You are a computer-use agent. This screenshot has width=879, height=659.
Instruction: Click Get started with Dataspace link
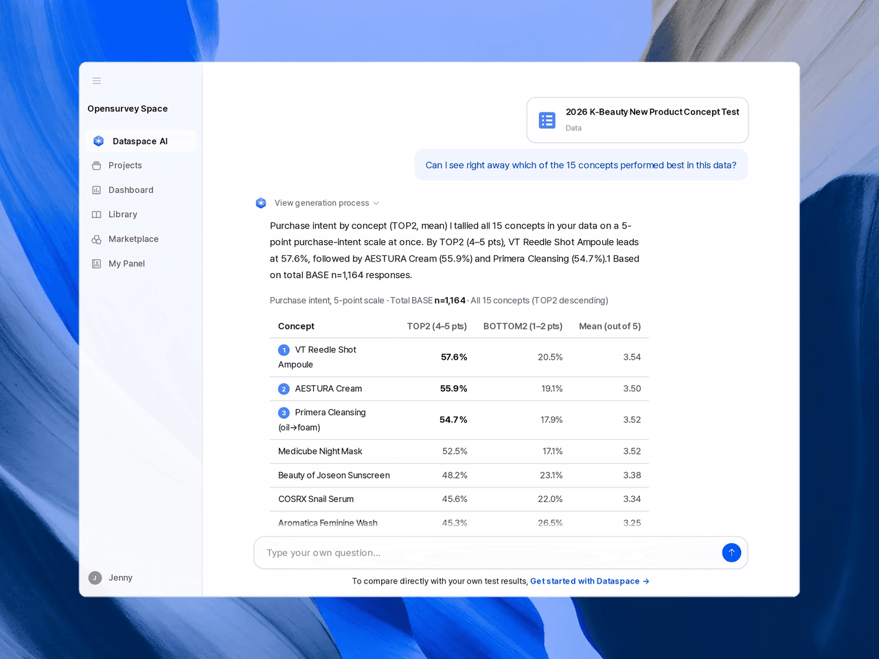pyautogui.click(x=589, y=581)
